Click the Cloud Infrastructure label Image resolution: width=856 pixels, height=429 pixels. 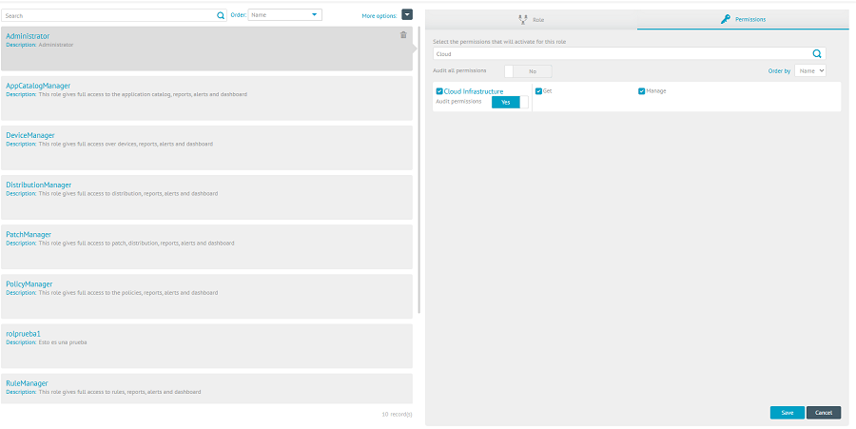[x=474, y=91]
